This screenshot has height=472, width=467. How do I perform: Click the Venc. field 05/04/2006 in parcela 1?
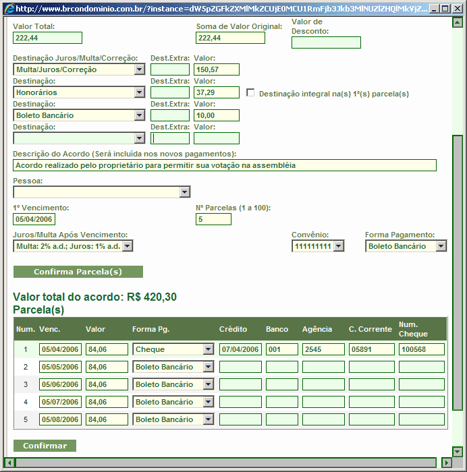(x=60, y=349)
